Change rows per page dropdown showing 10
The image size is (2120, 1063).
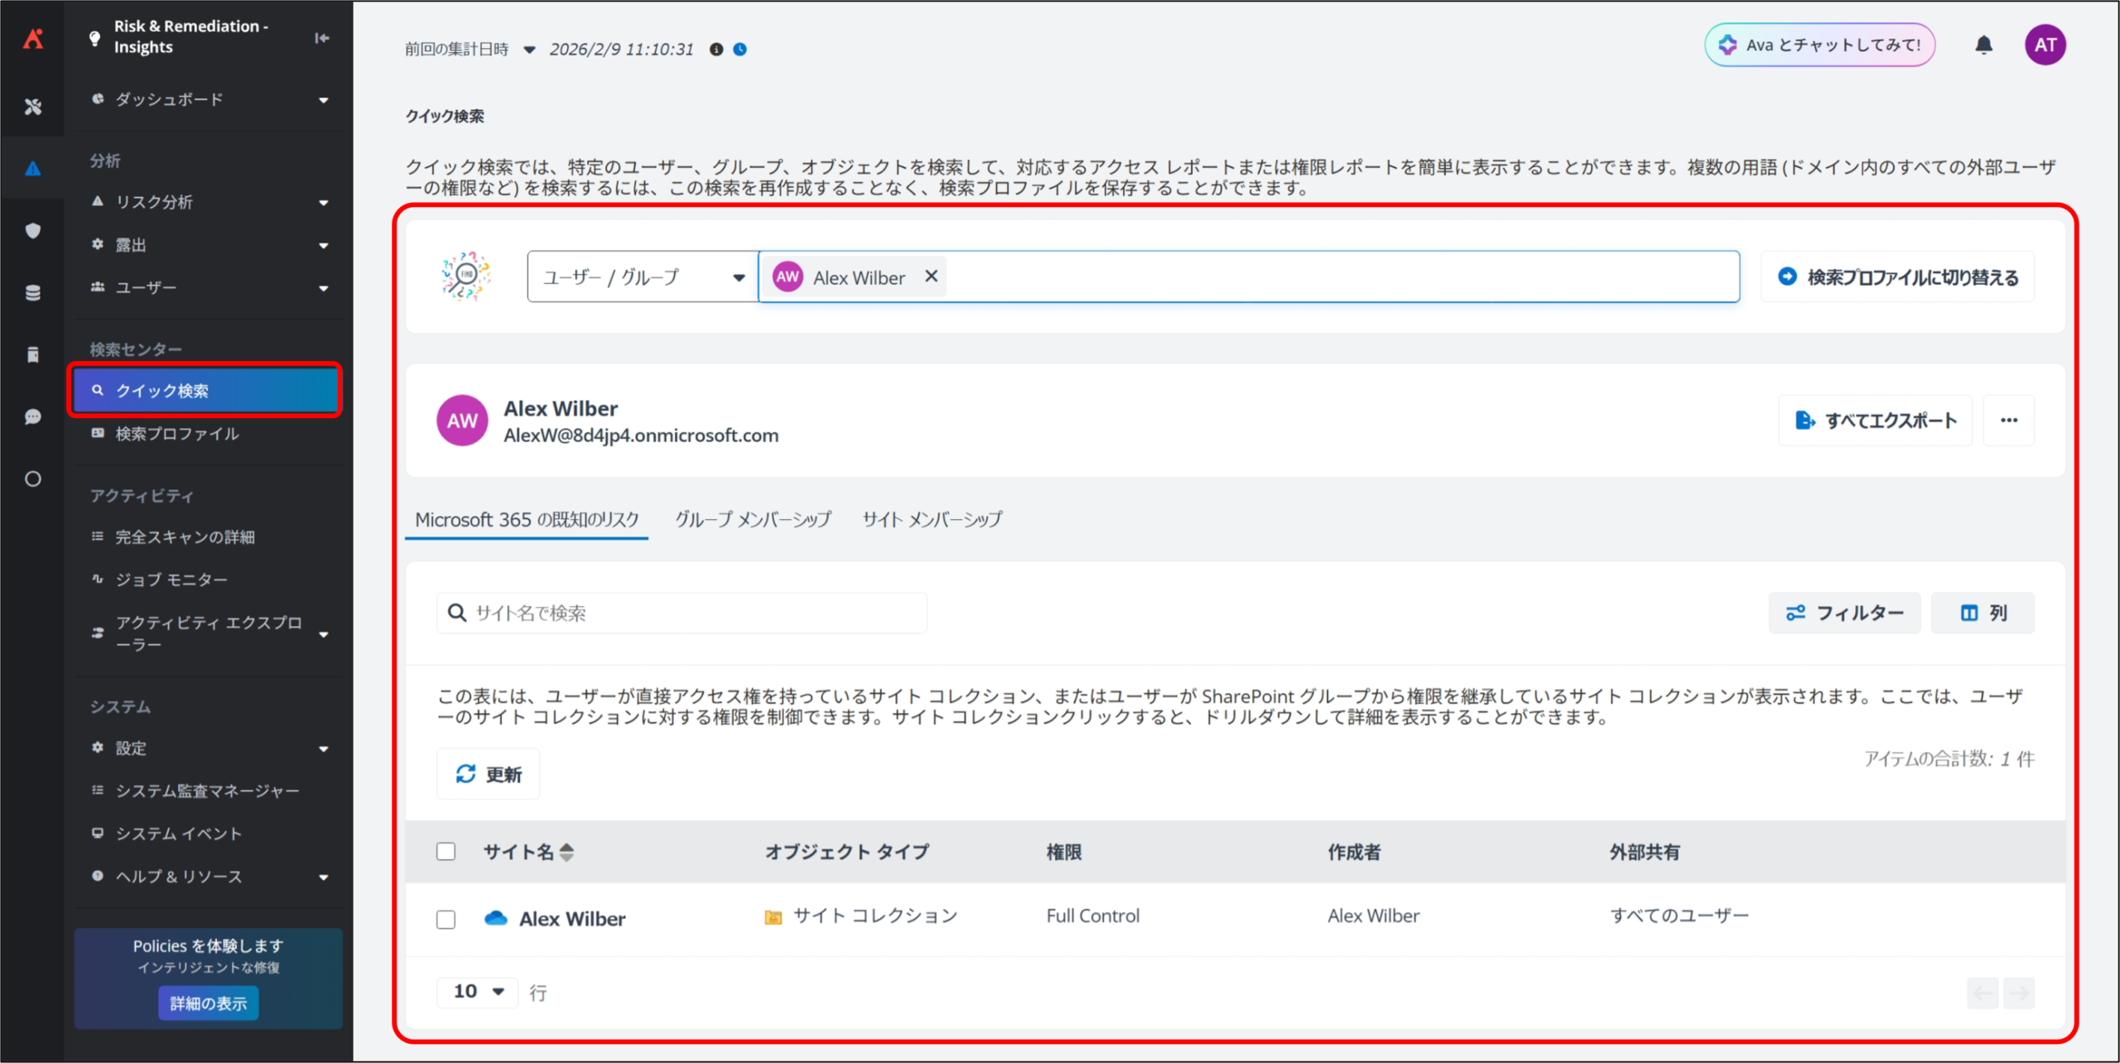pos(478,991)
